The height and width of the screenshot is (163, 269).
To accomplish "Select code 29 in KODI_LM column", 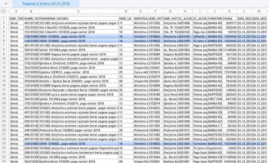I will (126, 72).
